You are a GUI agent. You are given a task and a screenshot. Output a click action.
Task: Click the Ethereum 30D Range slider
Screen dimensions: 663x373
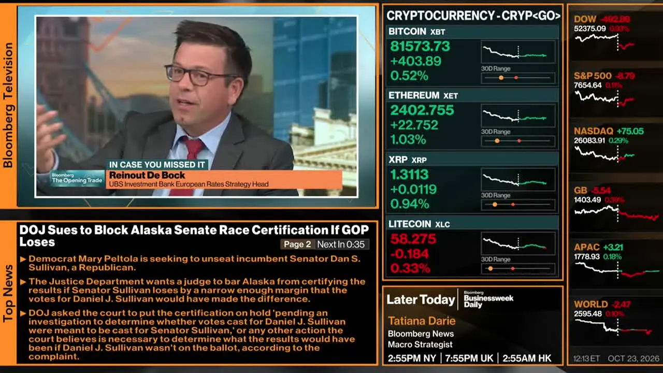[518, 141]
